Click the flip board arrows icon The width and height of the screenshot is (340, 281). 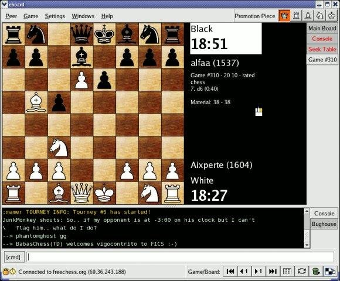pyautogui.click(x=301, y=271)
